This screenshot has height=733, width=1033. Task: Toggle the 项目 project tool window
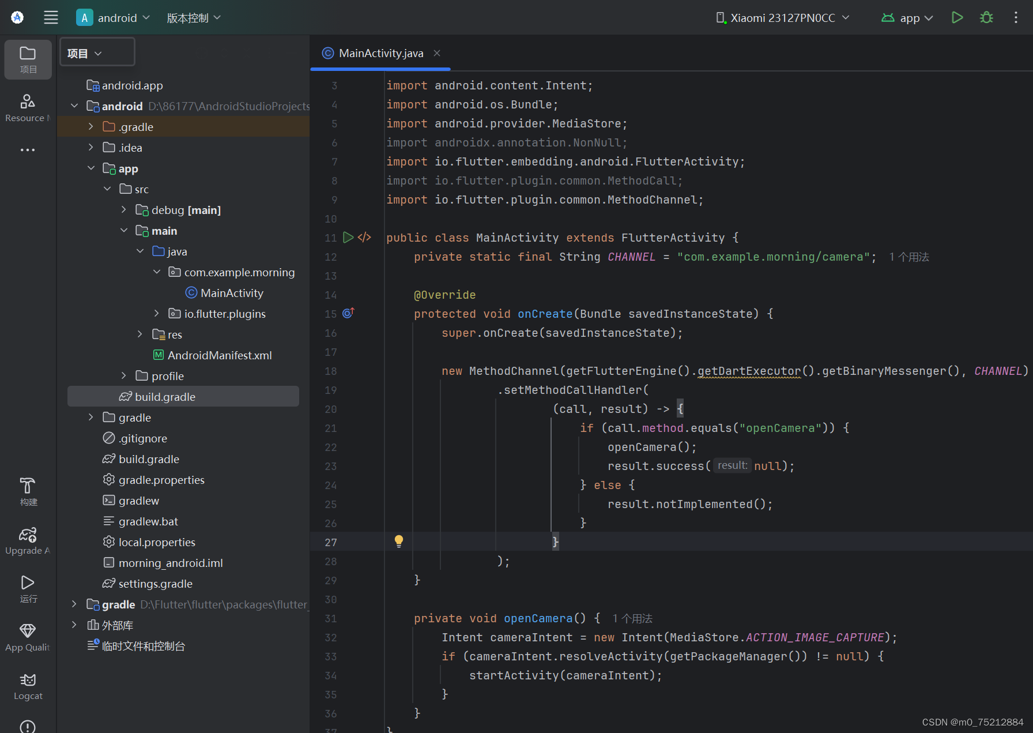point(27,59)
